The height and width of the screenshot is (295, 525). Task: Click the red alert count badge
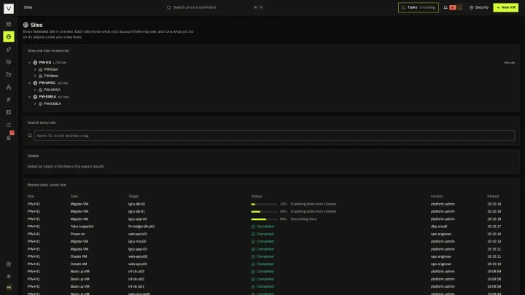point(453,7)
